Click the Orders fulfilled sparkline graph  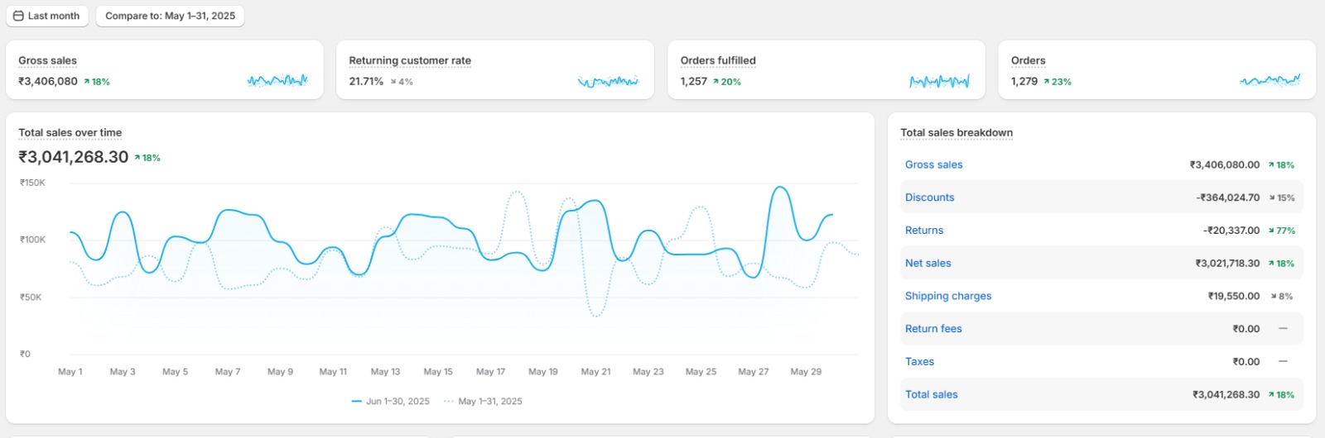click(x=939, y=81)
